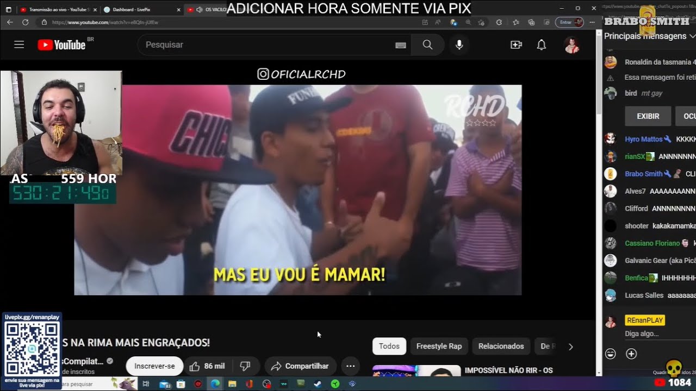The width and height of the screenshot is (696, 391).
Task: Click the playing video frame
Action: click(x=297, y=190)
